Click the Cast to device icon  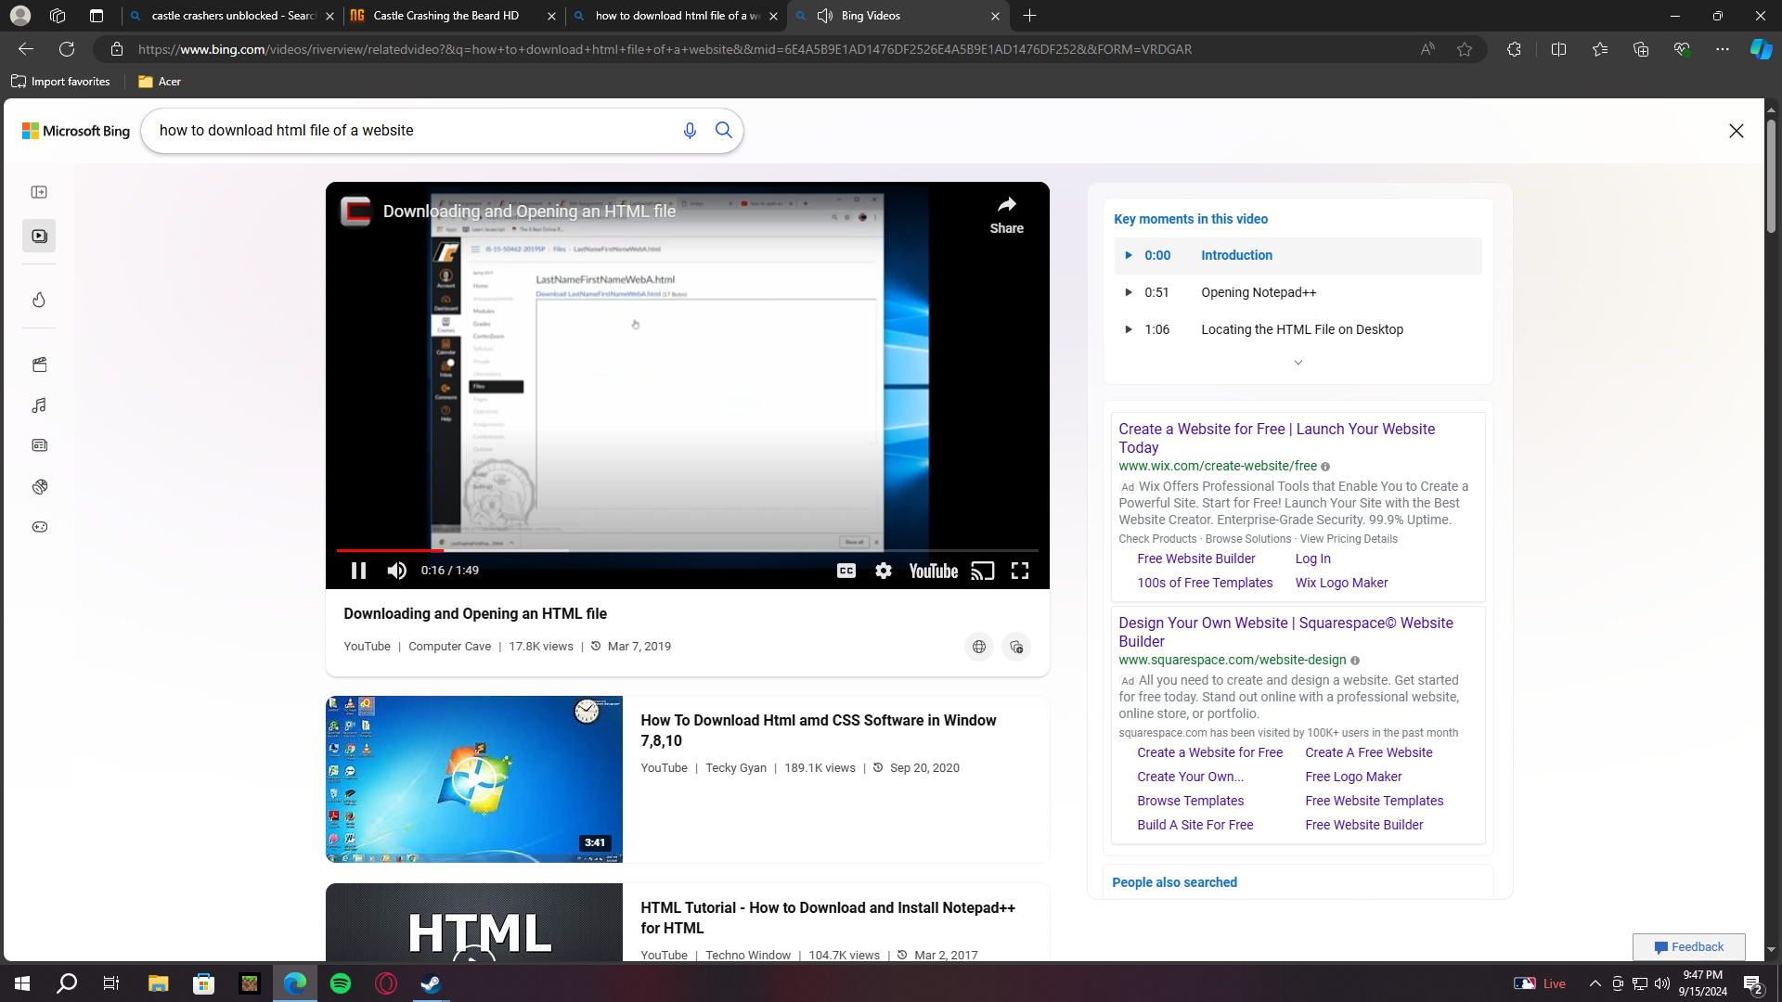click(x=982, y=571)
